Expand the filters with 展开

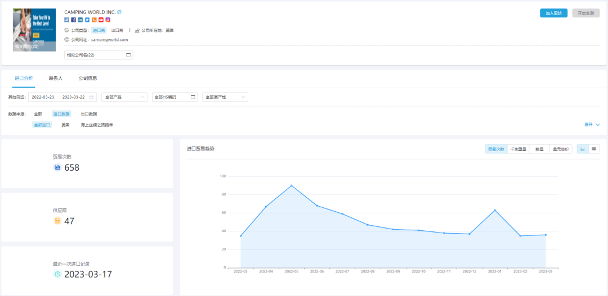click(592, 125)
